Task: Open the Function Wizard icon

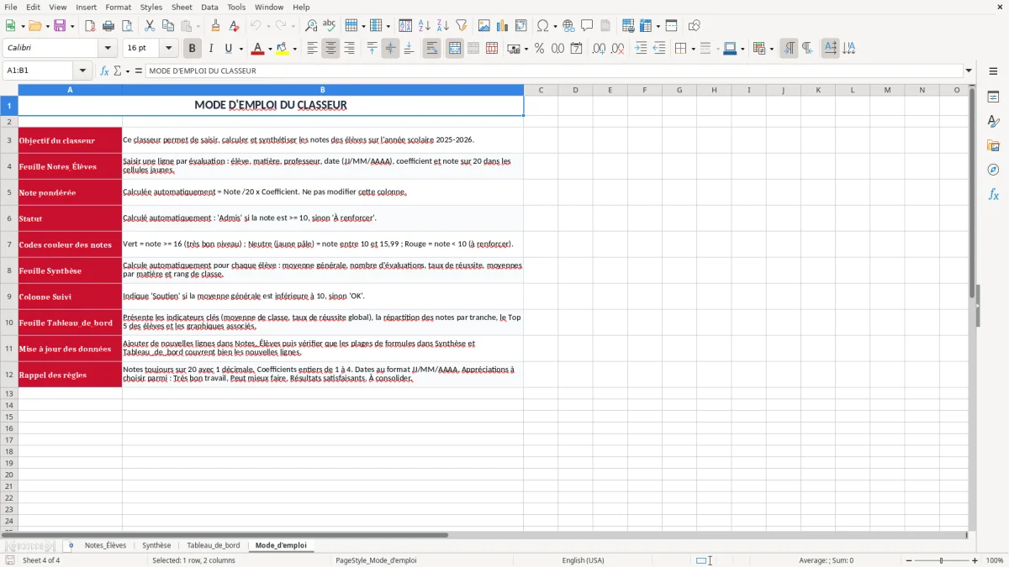Action: pos(104,71)
